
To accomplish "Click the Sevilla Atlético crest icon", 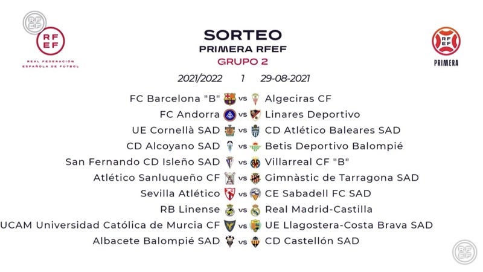I will pyautogui.click(x=229, y=194).
